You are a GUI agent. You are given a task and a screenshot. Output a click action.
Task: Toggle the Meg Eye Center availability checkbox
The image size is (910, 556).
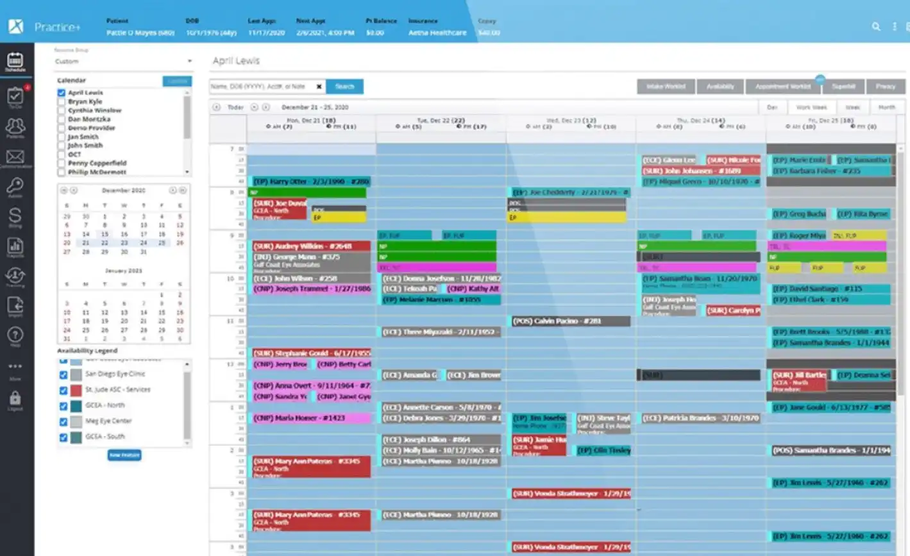(x=62, y=421)
